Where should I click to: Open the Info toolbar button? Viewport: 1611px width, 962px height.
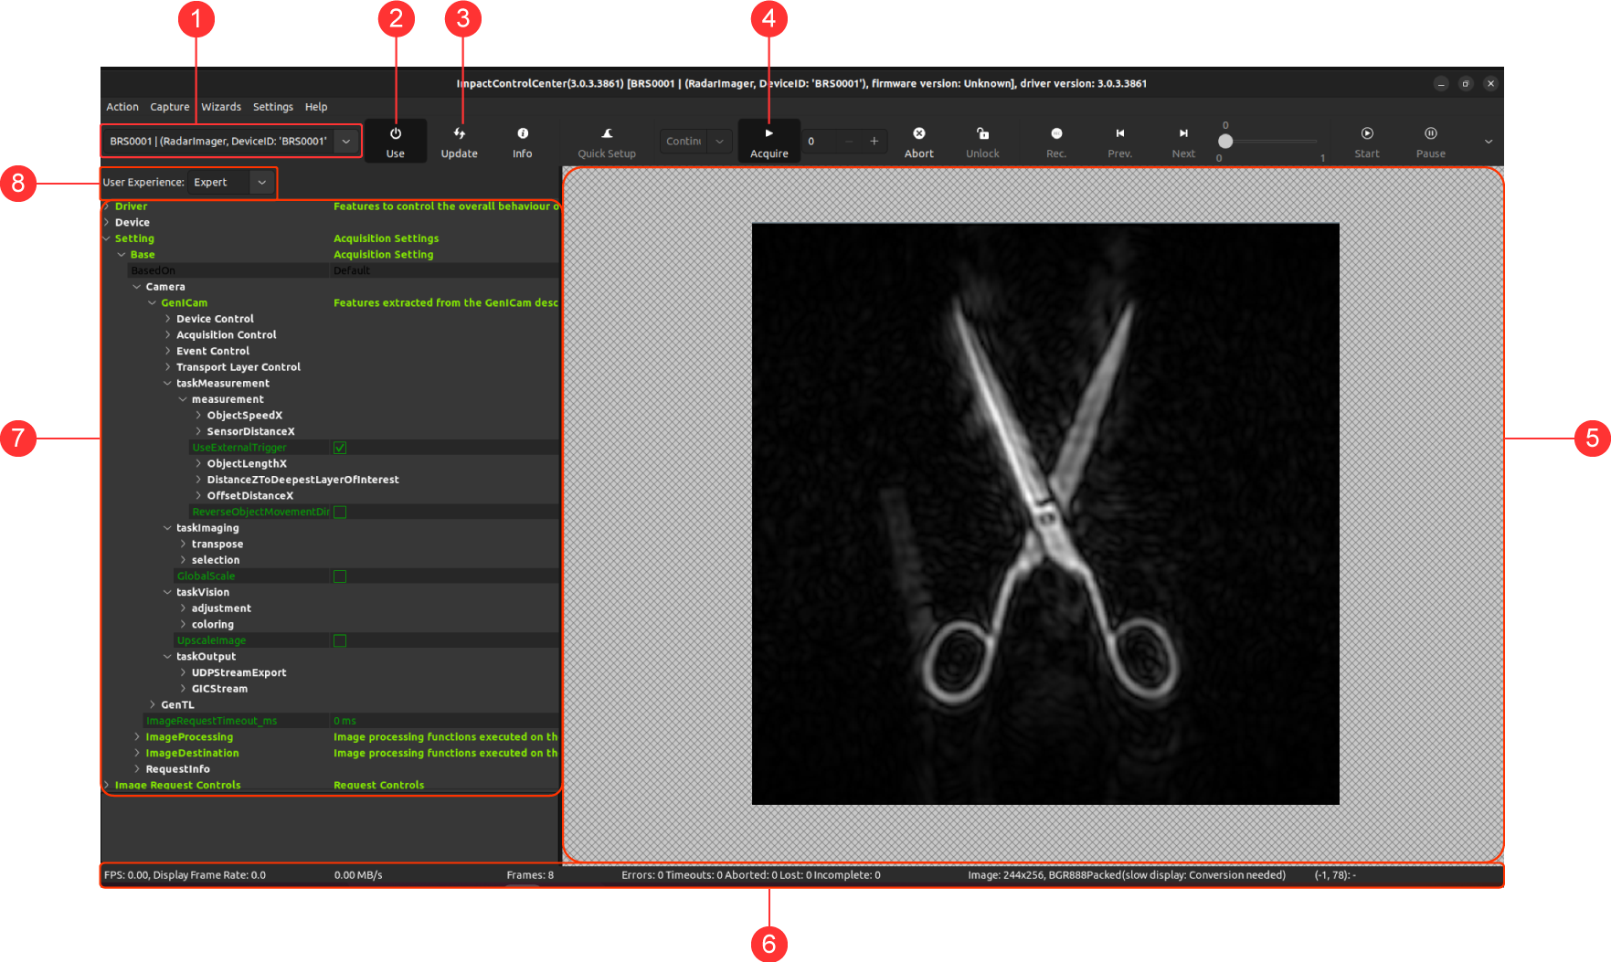(522, 134)
